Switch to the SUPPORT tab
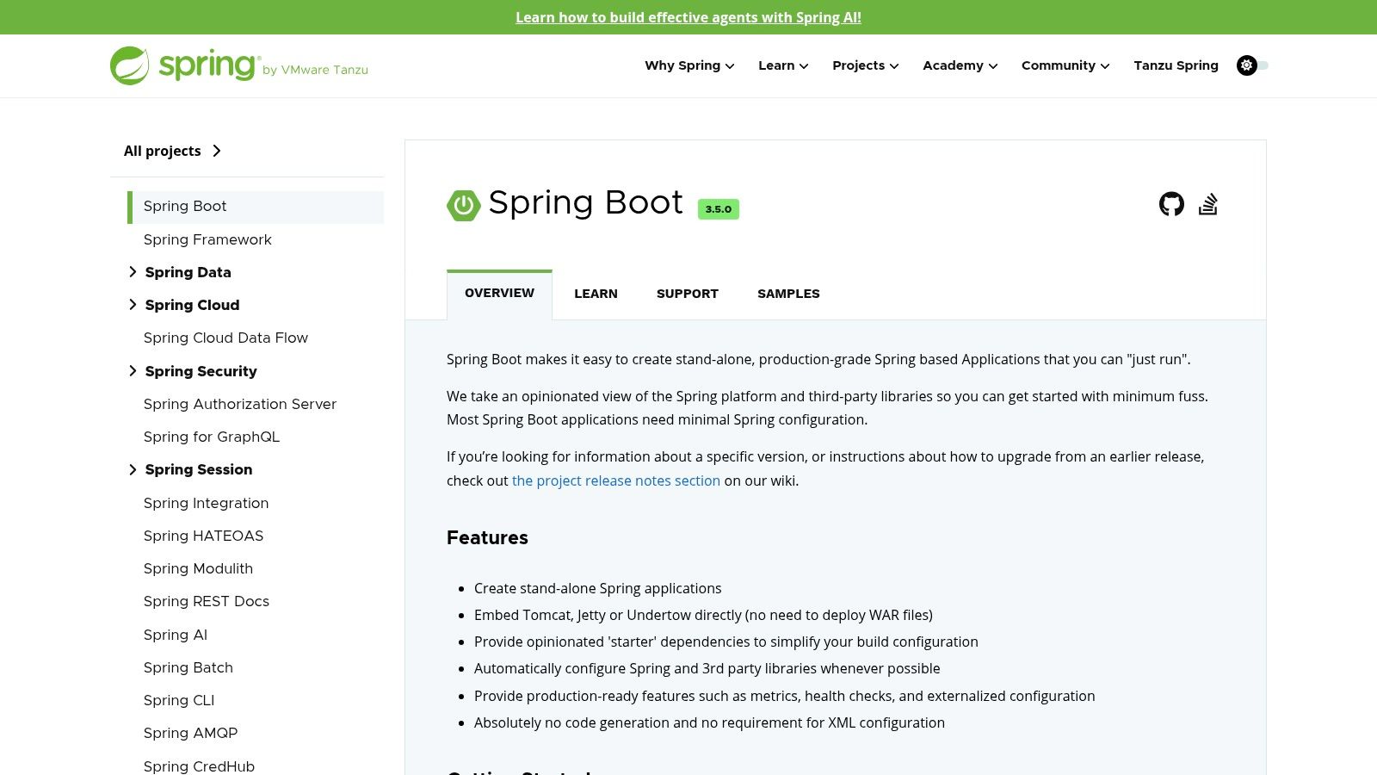1377x775 pixels. point(687,294)
